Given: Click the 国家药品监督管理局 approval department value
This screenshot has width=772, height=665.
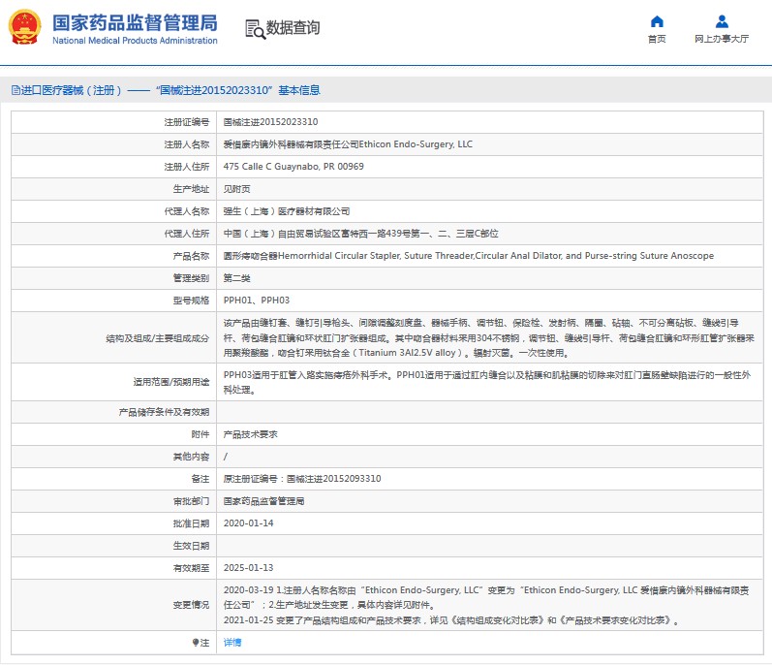Looking at the screenshot, I should (x=263, y=501).
